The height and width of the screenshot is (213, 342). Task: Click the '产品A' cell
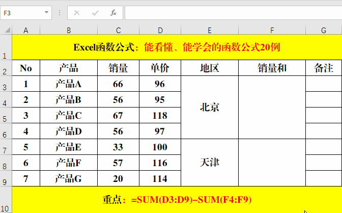pos(69,84)
